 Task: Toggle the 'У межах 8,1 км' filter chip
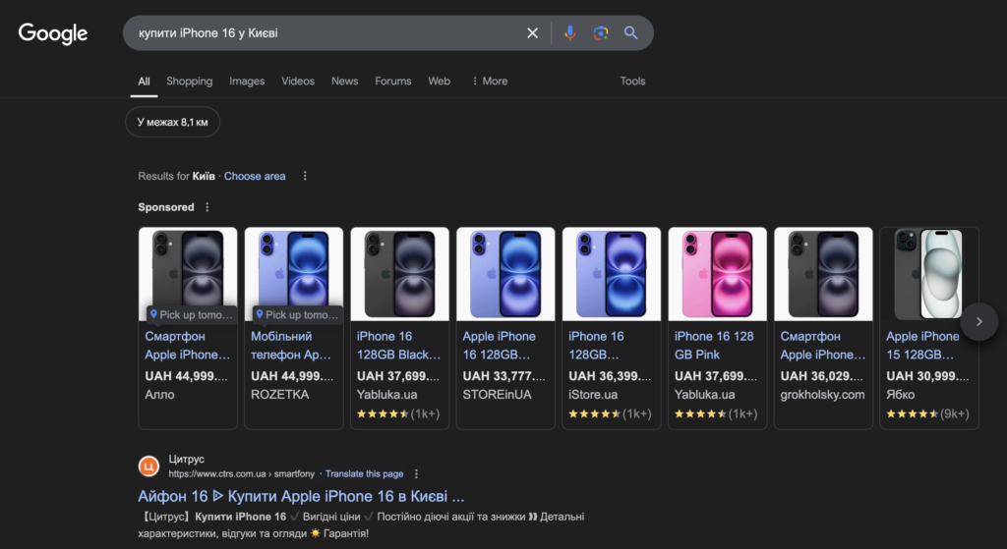click(173, 122)
